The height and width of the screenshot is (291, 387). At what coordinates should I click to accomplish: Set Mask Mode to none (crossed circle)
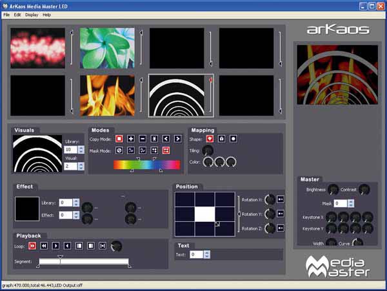(119, 150)
